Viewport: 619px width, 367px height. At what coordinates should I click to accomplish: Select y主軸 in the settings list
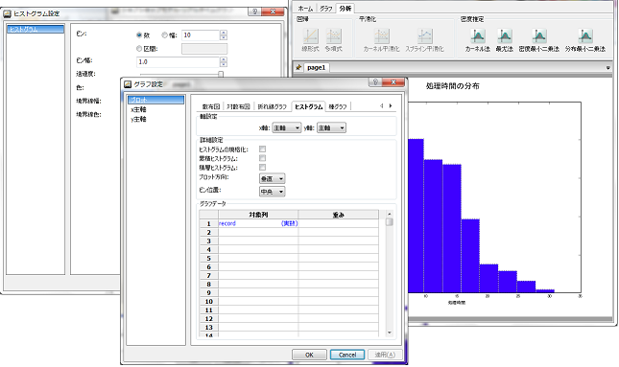pyautogui.click(x=138, y=119)
